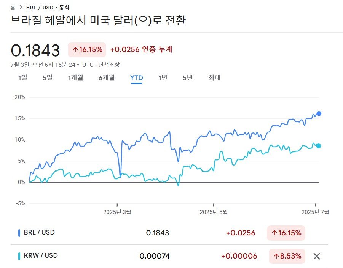Viewport: 343px width, 268px height.
Task: Select the 1일 time range tab
Action: pyautogui.click(x=22, y=78)
